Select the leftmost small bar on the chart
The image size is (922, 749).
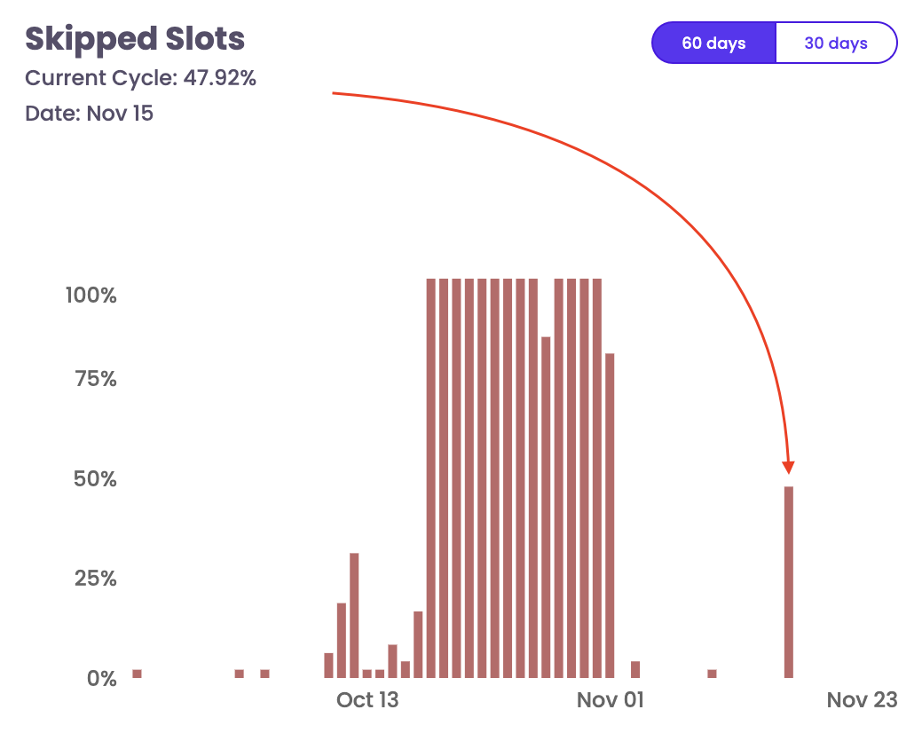(137, 673)
